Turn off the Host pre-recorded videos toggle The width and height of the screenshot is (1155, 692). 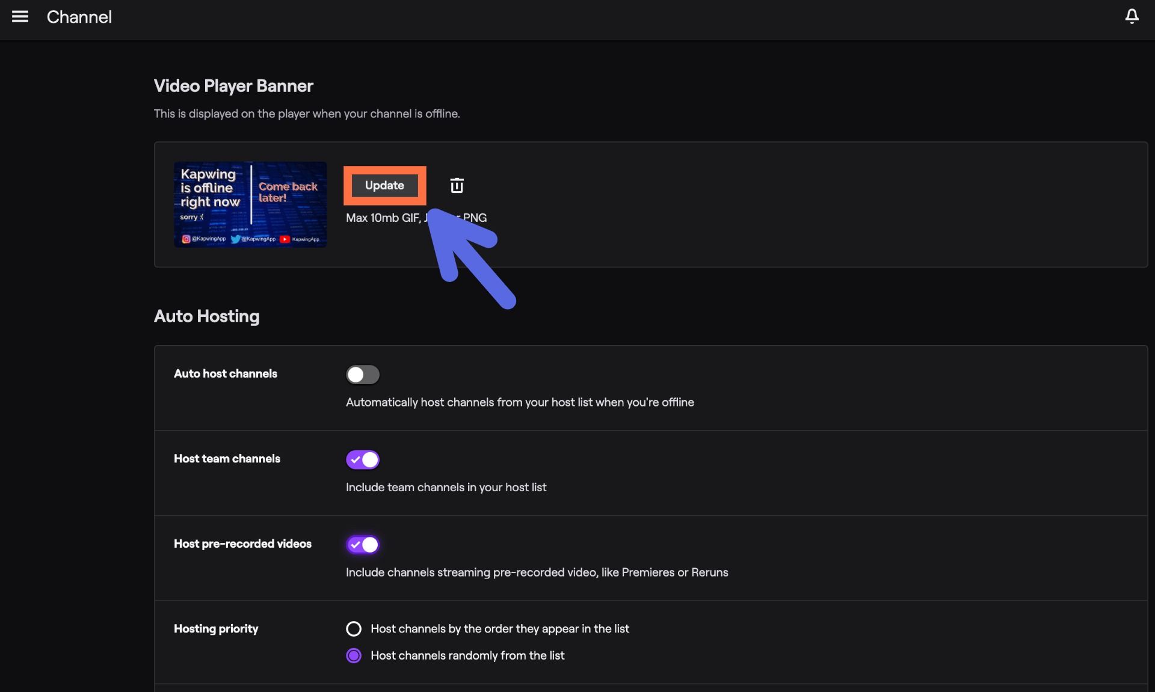click(x=363, y=545)
